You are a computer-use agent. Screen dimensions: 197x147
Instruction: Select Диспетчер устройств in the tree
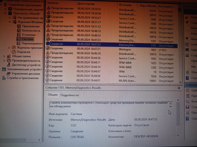pos(26,65)
